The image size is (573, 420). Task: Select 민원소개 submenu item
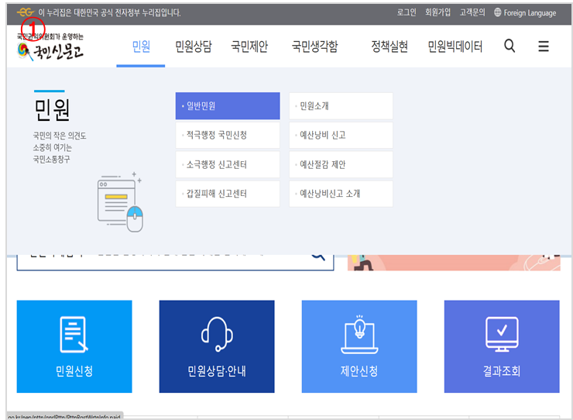(341, 106)
